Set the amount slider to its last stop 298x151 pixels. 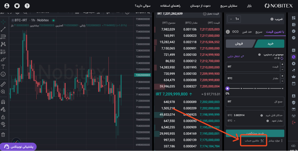[x=283, y=88]
